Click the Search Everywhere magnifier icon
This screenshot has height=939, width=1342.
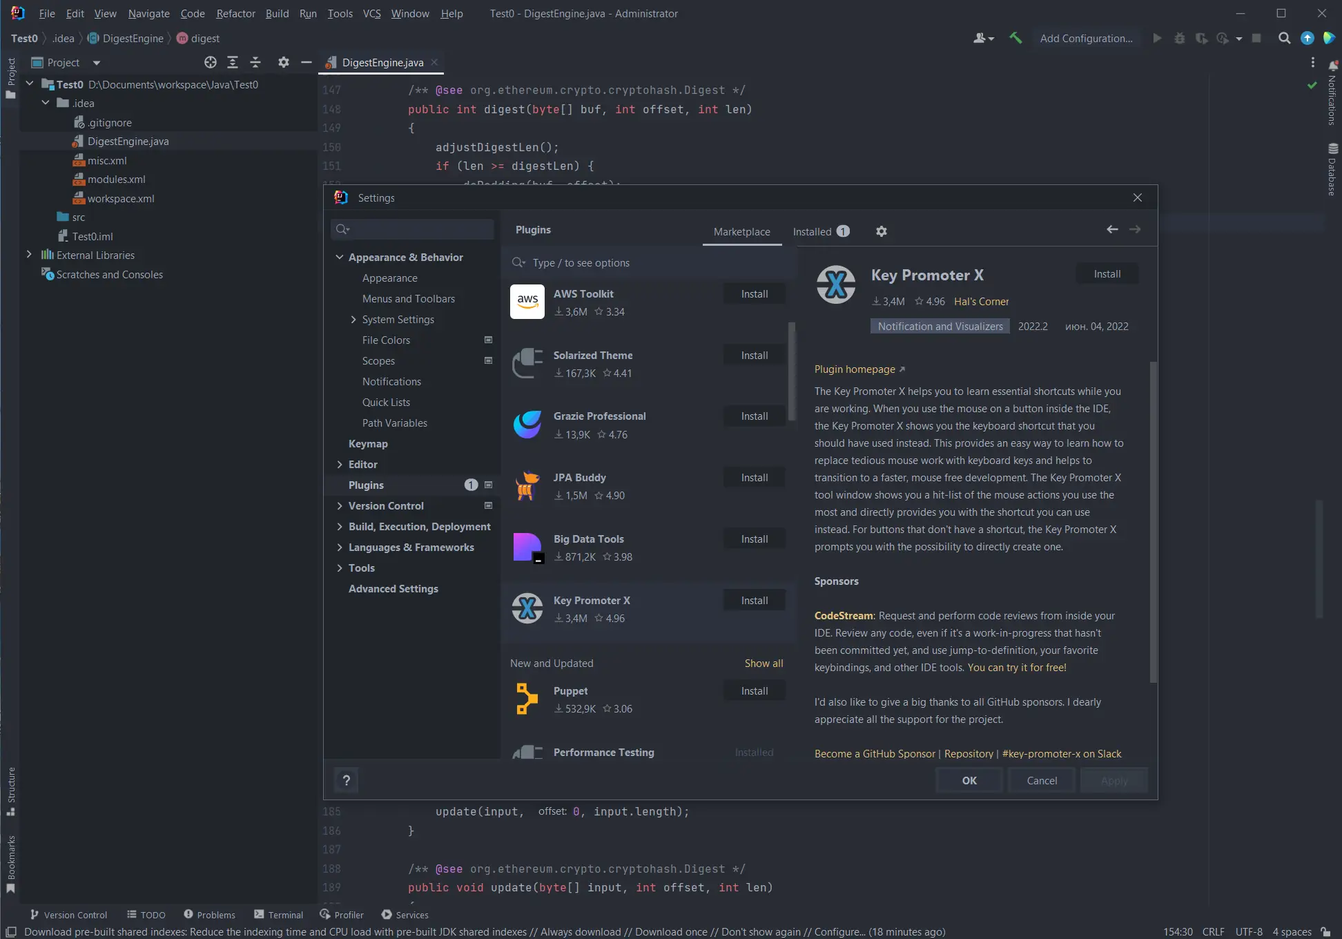[1284, 38]
